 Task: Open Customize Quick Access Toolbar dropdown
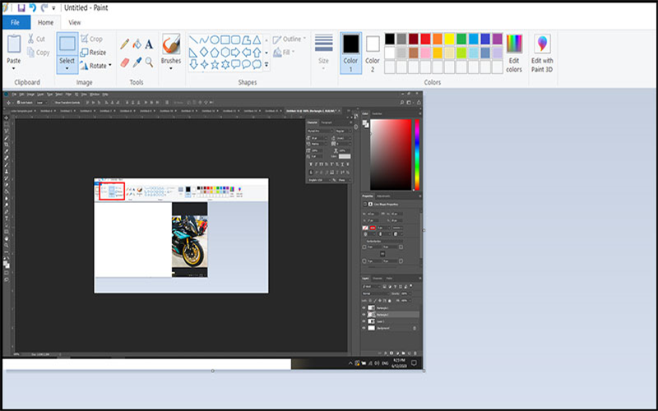pos(53,8)
